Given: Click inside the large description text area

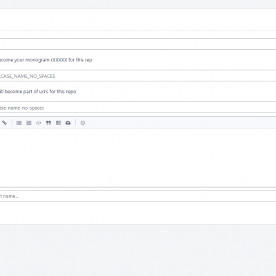Looking at the screenshot, I should [x=138, y=158].
